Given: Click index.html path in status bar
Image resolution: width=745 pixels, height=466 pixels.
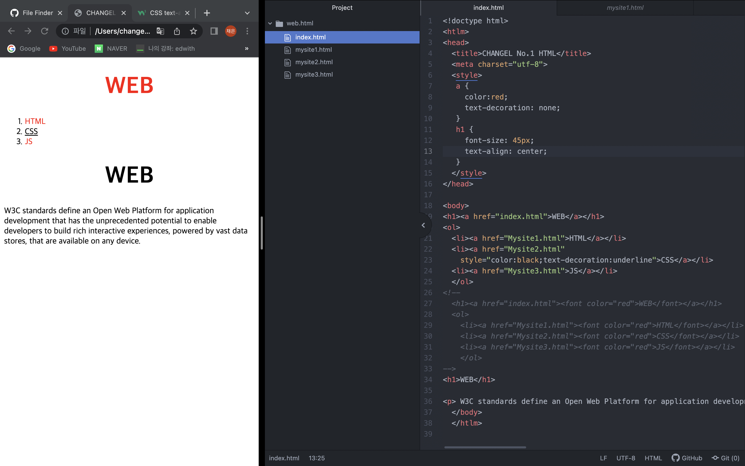Looking at the screenshot, I should [x=284, y=458].
